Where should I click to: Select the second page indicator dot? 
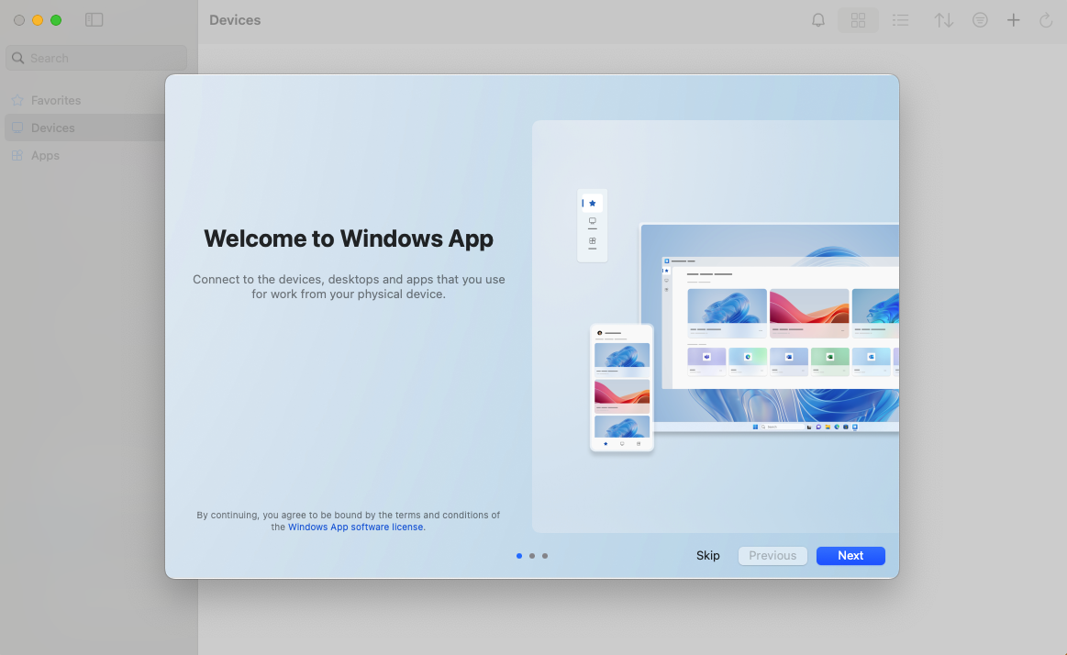point(532,556)
